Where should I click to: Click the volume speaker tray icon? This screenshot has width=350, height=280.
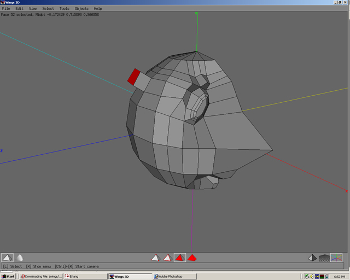(312, 276)
